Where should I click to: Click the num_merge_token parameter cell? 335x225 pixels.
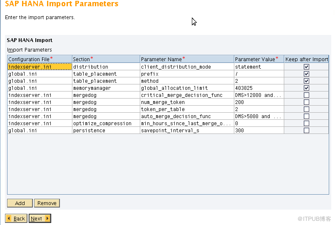pos(187,102)
